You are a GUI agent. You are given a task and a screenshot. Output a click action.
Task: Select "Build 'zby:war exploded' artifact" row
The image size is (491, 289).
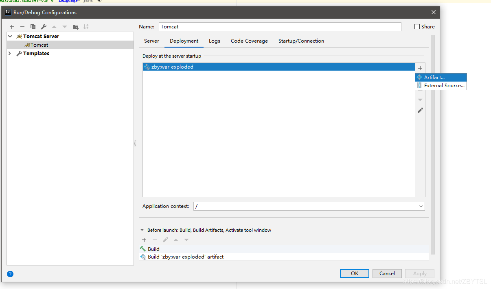pyautogui.click(x=284, y=257)
